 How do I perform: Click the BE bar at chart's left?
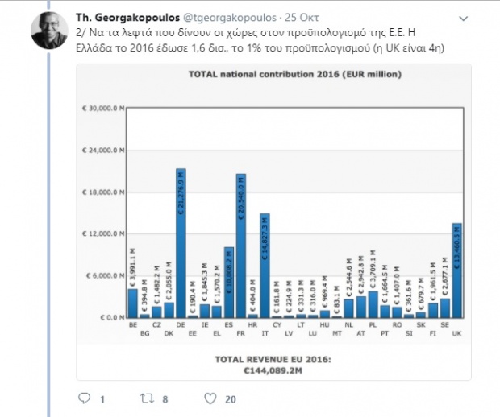[132, 303]
